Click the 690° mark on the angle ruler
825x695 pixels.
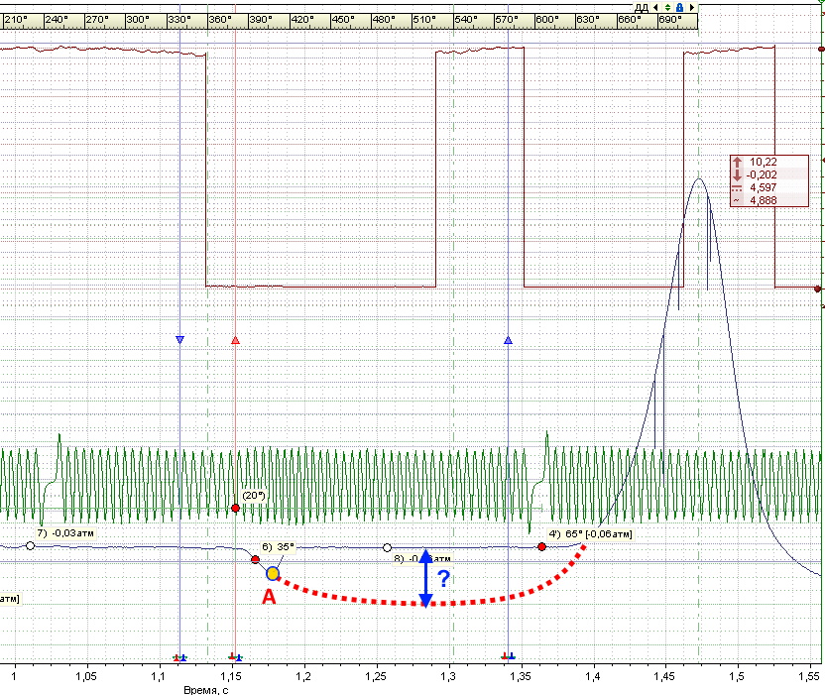[670, 20]
